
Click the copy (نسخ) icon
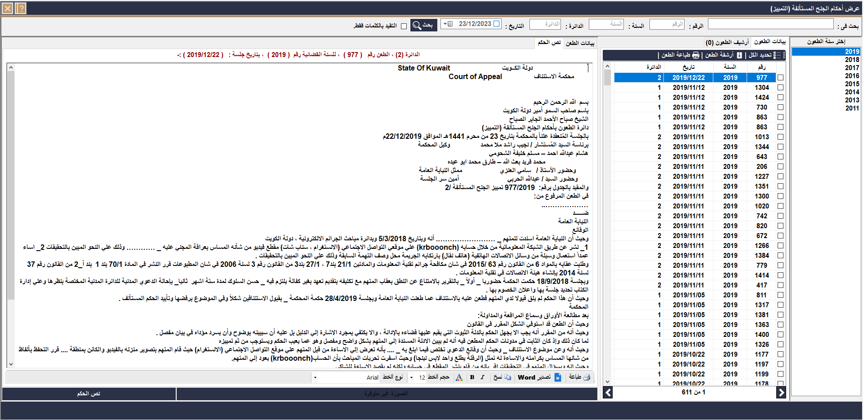(507, 377)
